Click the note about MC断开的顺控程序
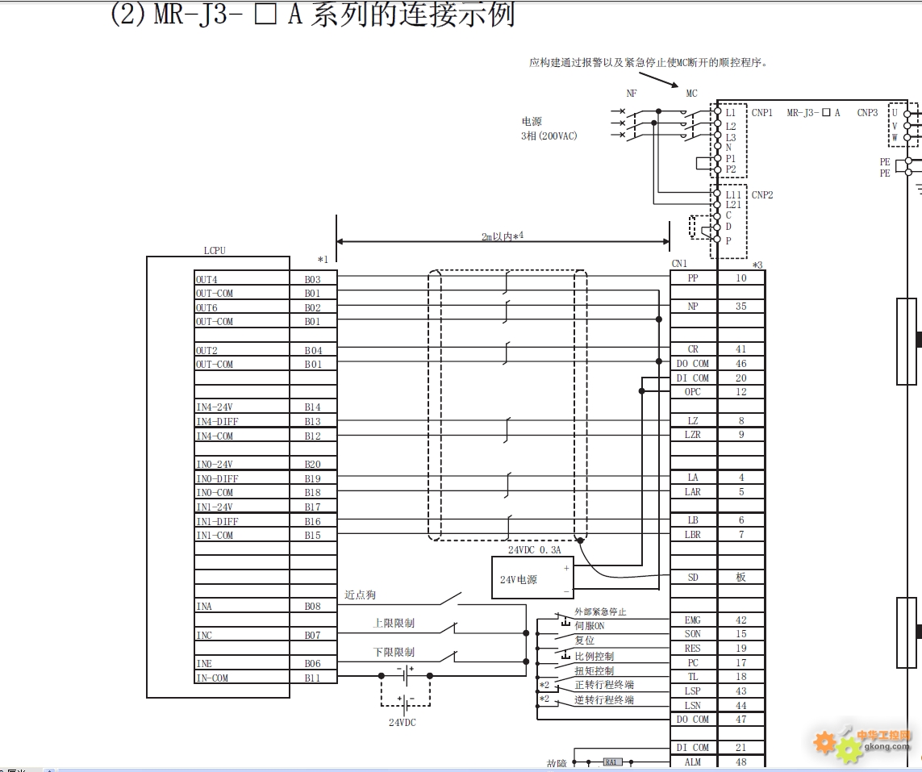Image resolution: width=922 pixels, height=772 pixels. click(x=649, y=62)
